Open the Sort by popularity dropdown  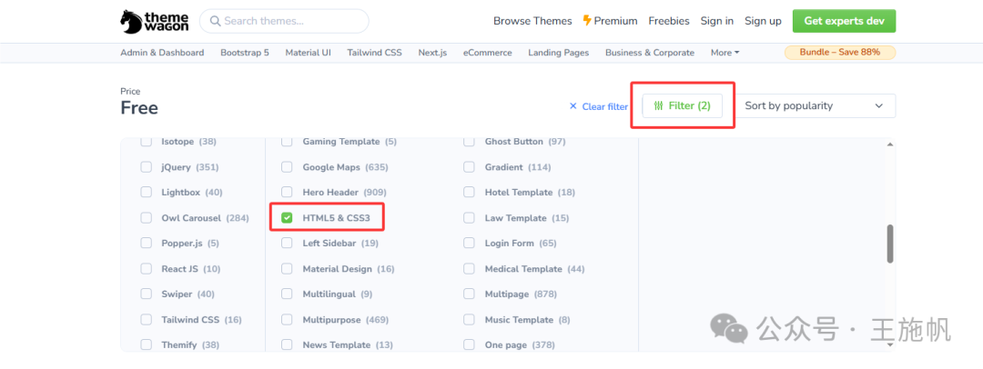pos(815,105)
